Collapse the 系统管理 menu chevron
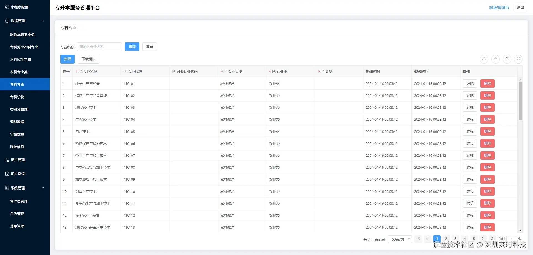 (x=43, y=188)
